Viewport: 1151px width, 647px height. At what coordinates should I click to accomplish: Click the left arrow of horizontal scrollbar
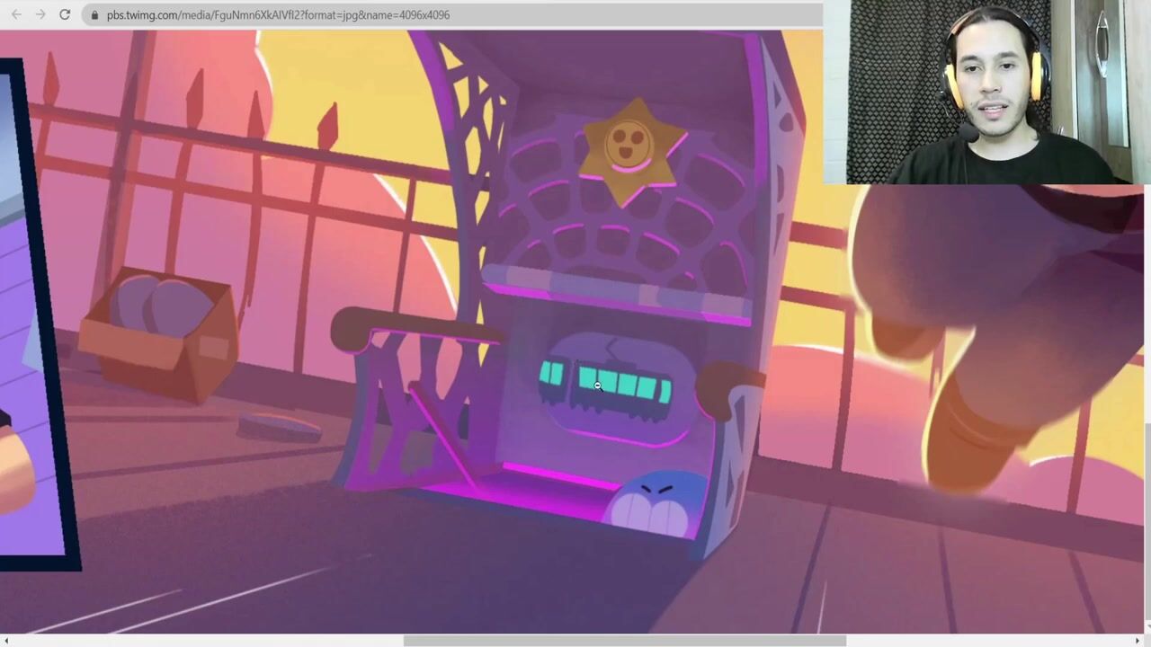pos(6,641)
